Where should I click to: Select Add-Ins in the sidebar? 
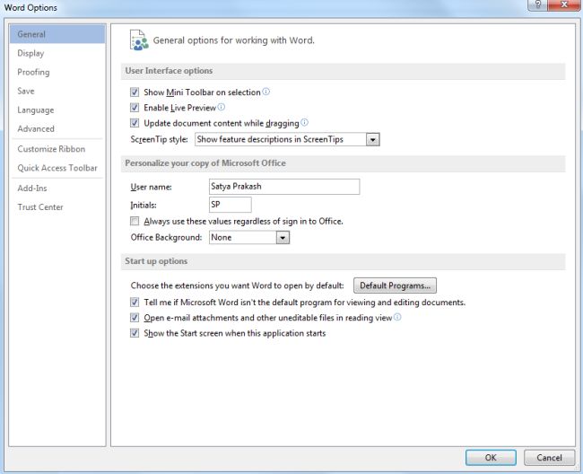point(57,189)
